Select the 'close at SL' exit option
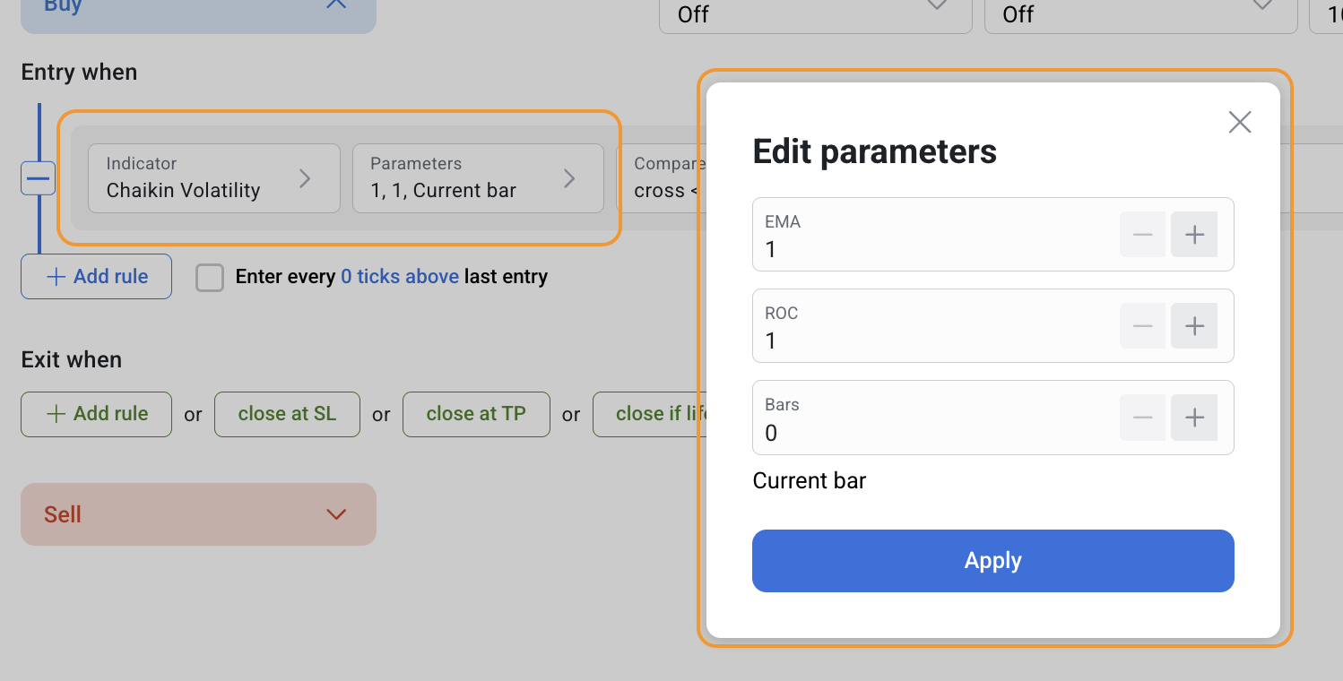 pos(287,414)
